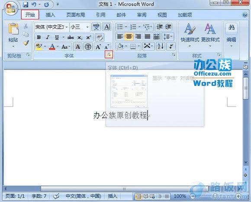Open the Change Case (Aa) dropdown

66,47
